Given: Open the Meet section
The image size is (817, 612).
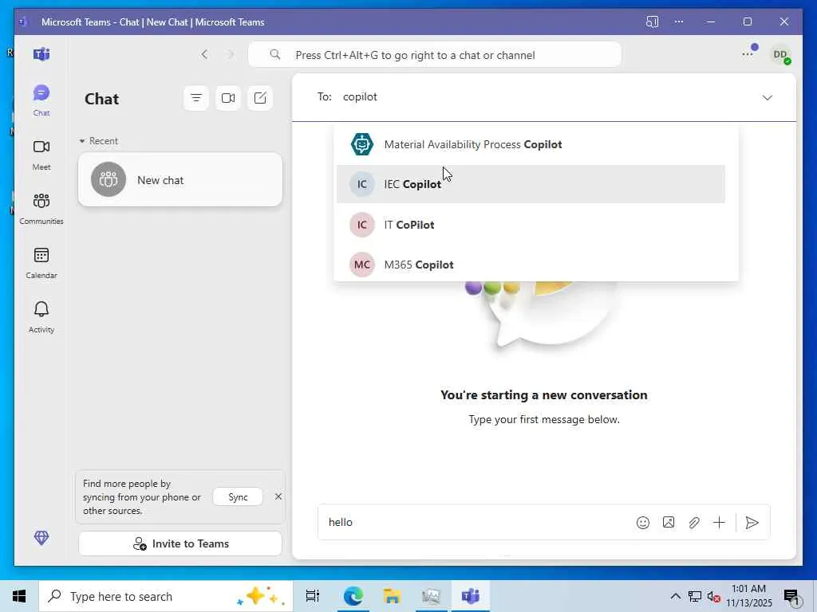Looking at the screenshot, I should (41, 155).
